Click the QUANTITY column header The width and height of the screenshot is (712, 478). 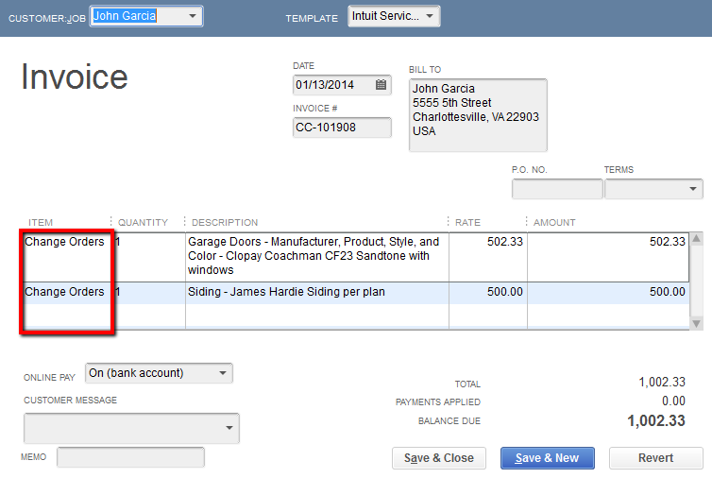click(x=143, y=222)
